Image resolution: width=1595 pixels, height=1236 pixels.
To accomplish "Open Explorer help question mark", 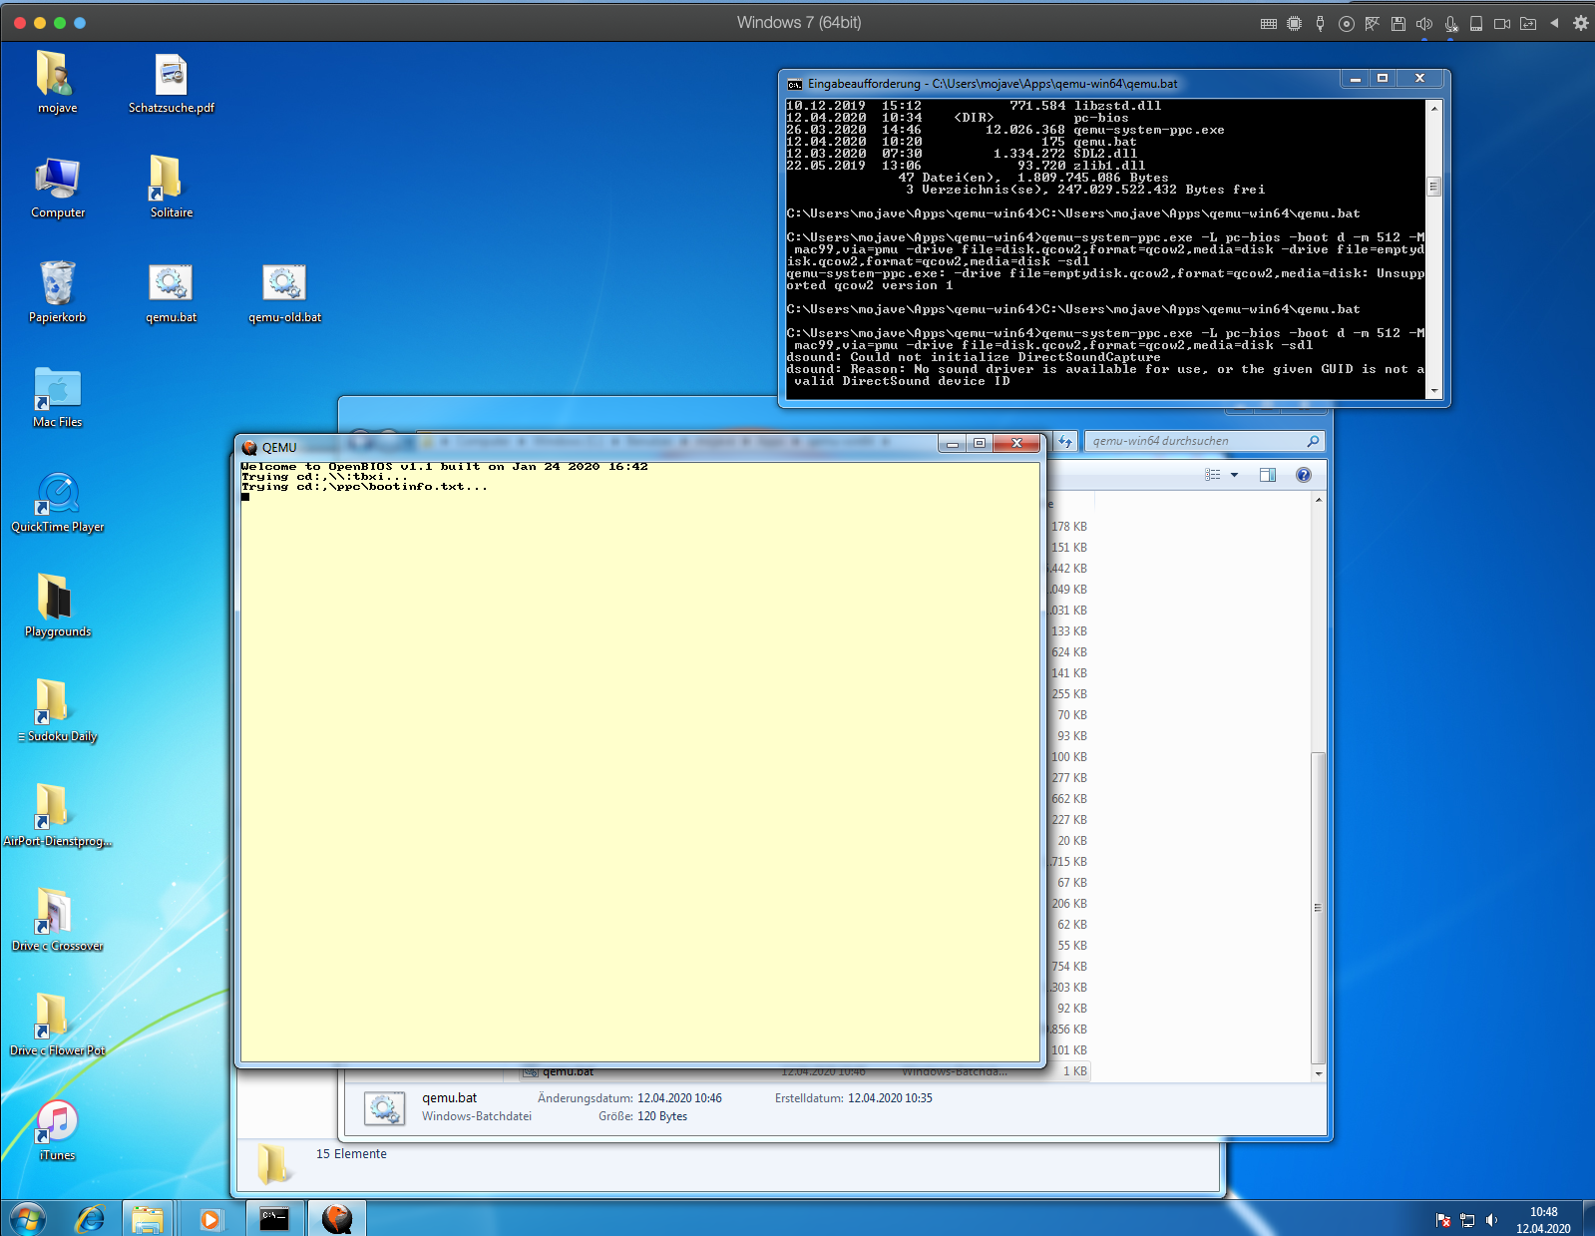I will point(1303,475).
